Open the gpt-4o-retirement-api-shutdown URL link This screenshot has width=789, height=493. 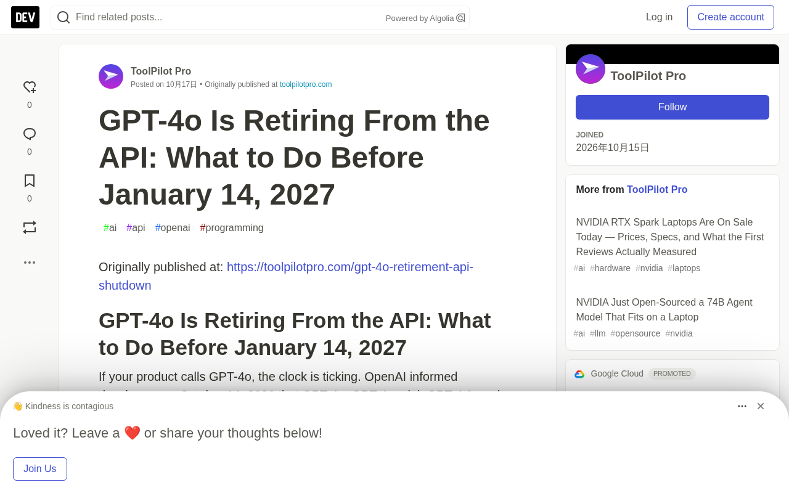tap(286, 276)
